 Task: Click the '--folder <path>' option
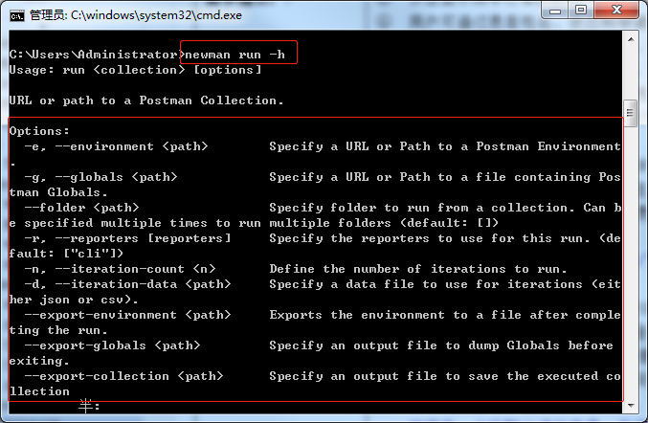point(81,208)
